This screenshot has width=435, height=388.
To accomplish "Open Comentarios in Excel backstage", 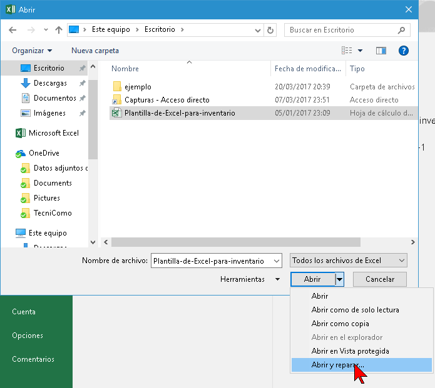I will coord(33,359).
